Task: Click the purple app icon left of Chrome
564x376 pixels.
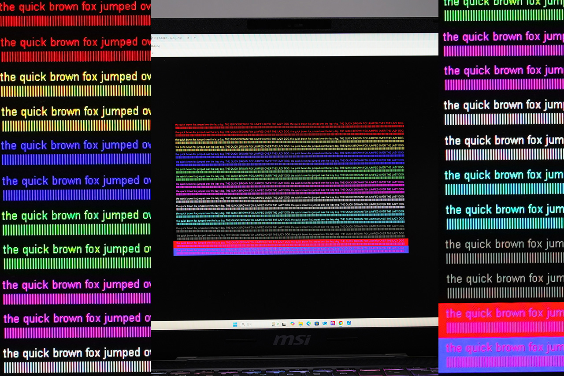Action: point(333,323)
